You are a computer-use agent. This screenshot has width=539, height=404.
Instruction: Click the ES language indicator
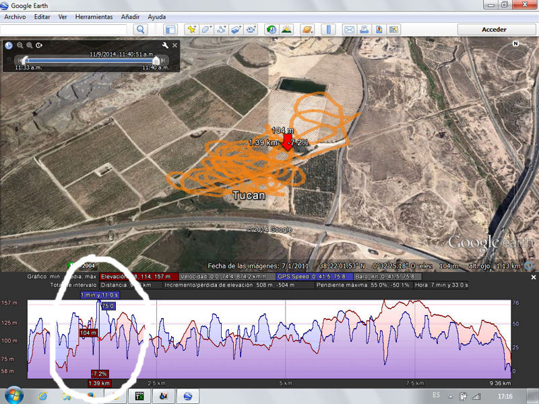click(436, 395)
